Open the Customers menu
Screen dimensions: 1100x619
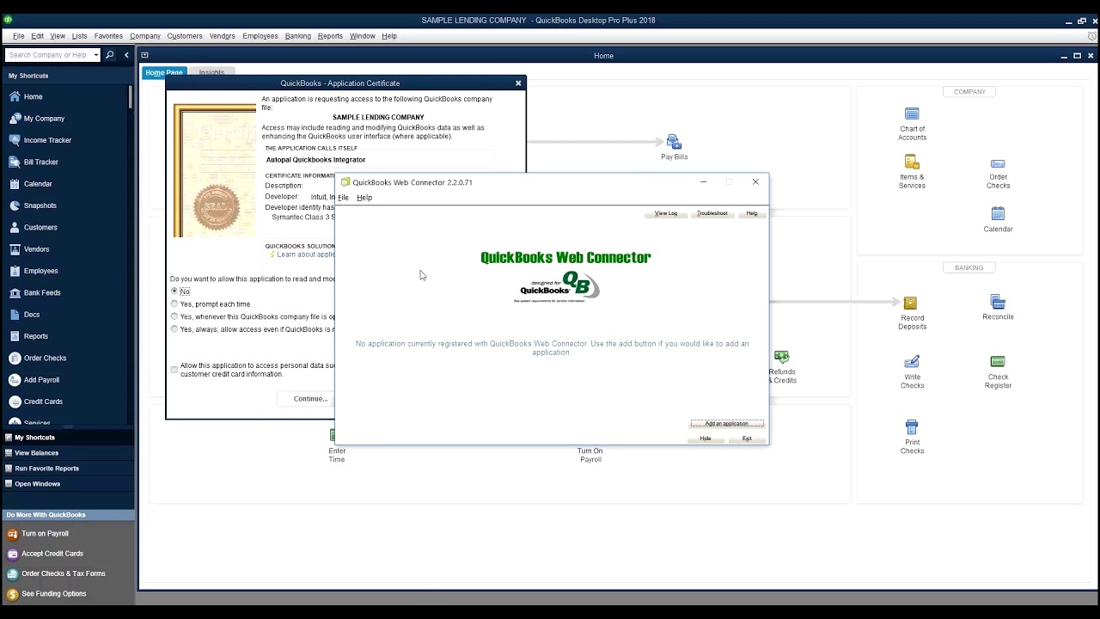point(185,36)
